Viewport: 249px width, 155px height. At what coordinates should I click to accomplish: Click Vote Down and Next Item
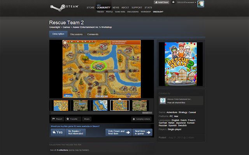coord(119,132)
